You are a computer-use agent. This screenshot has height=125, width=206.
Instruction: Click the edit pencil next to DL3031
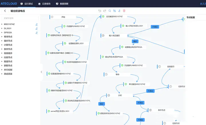(37, 29)
